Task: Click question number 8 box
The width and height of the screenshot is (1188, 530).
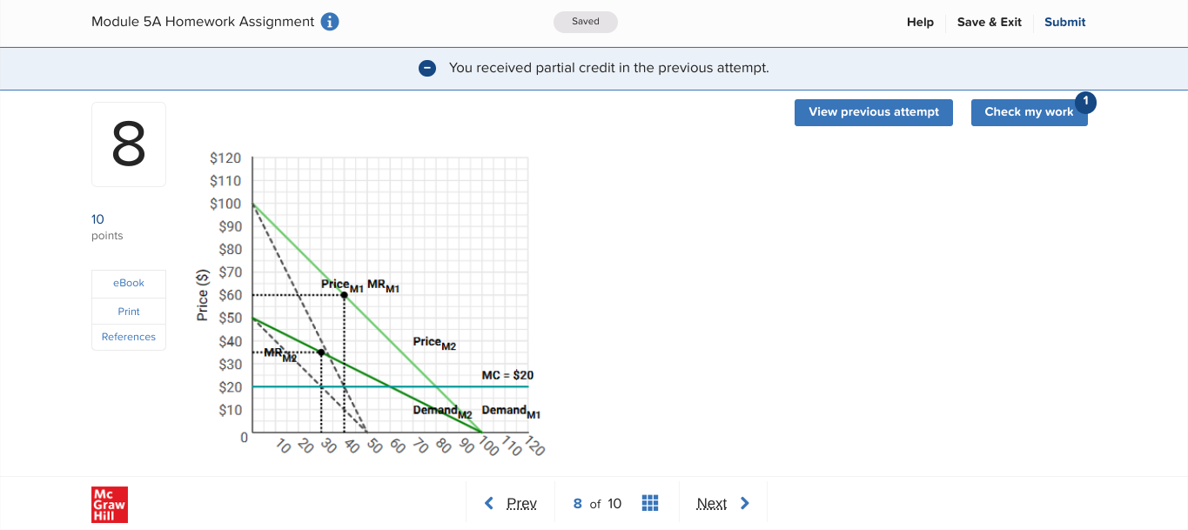Action: click(129, 144)
